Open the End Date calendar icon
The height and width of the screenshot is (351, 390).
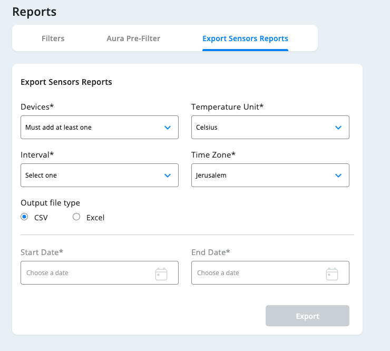331,274
